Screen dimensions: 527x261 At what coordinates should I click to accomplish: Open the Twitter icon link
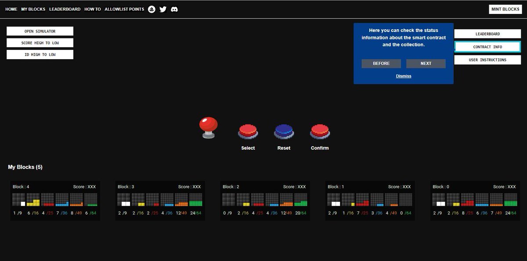(x=163, y=9)
